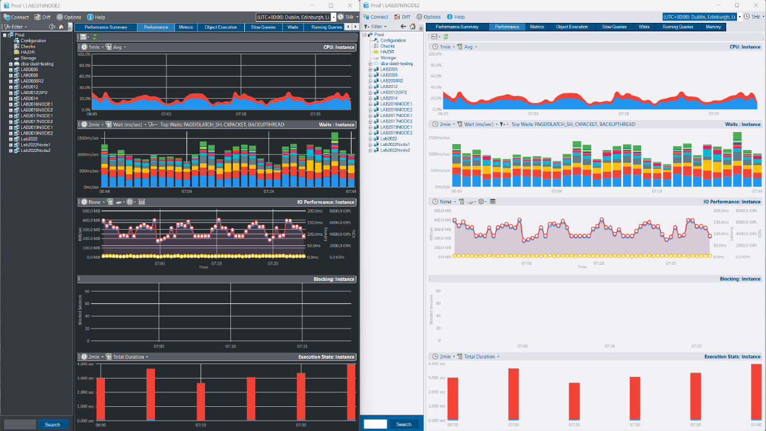Select Storage in light window tree
The width and height of the screenshot is (766, 431).
pos(388,58)
